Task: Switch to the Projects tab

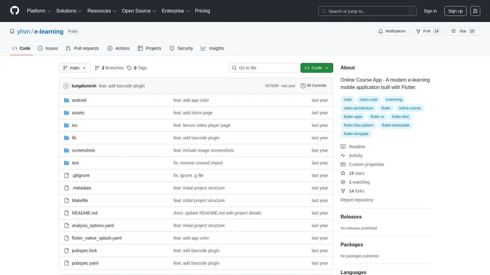Action: pos(149,48)
